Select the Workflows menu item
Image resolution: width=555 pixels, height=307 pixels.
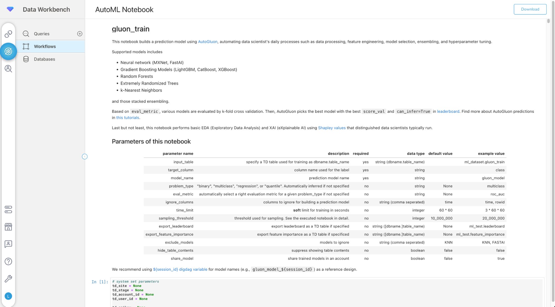point(45,46)
